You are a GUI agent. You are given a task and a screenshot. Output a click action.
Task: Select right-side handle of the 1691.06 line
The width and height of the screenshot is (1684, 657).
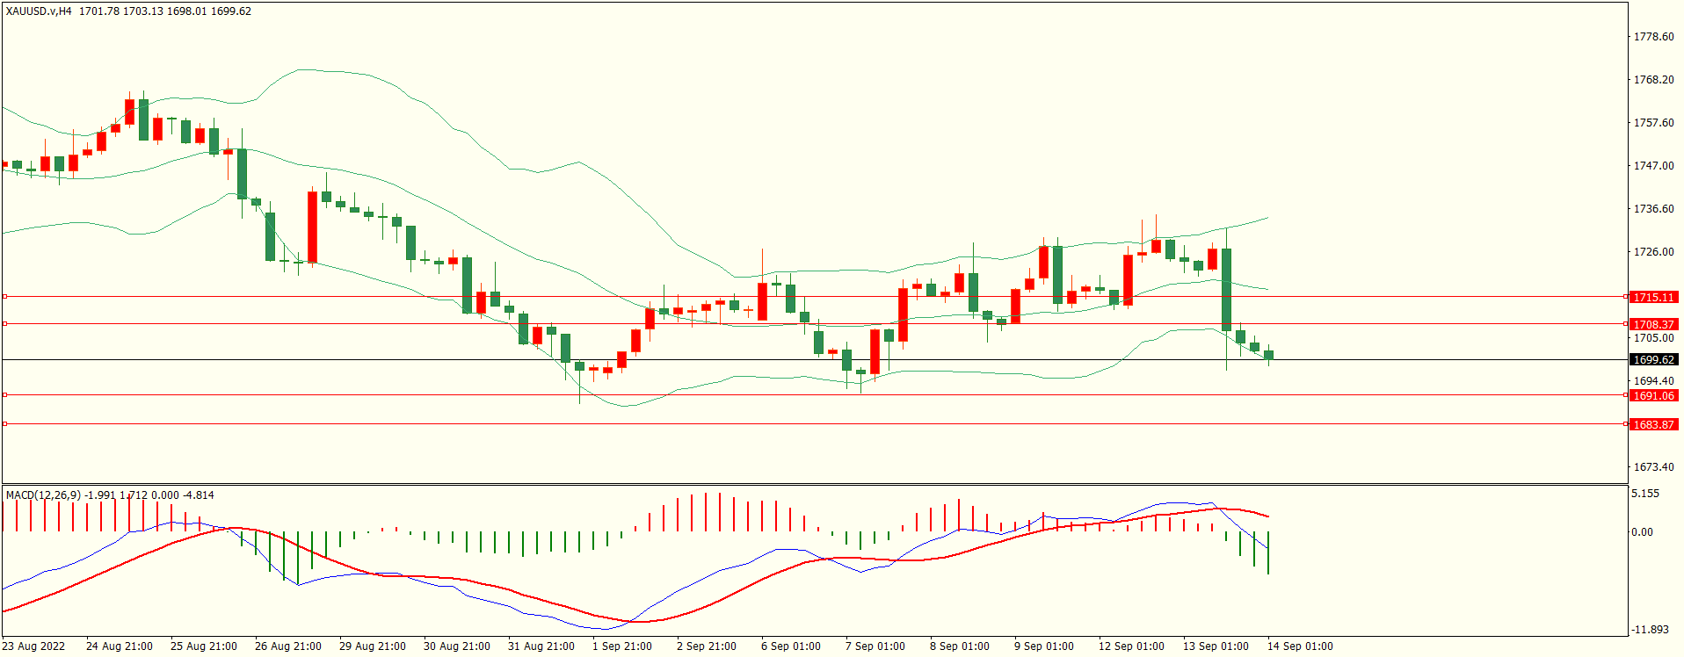(x=1625, y=395)
